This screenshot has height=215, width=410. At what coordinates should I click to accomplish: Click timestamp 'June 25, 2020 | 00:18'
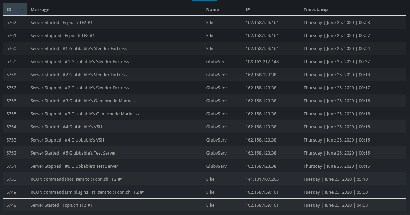coord(348,75)
